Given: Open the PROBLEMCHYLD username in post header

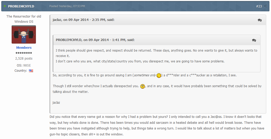Looking at the screenshot, I should click(x=21, y=6).
